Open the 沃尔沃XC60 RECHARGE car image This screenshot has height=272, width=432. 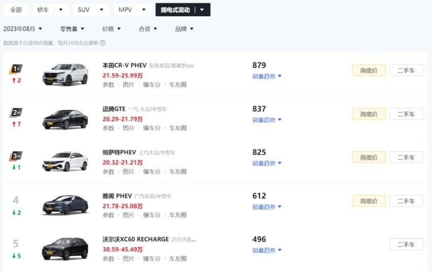tap(65, 249)
